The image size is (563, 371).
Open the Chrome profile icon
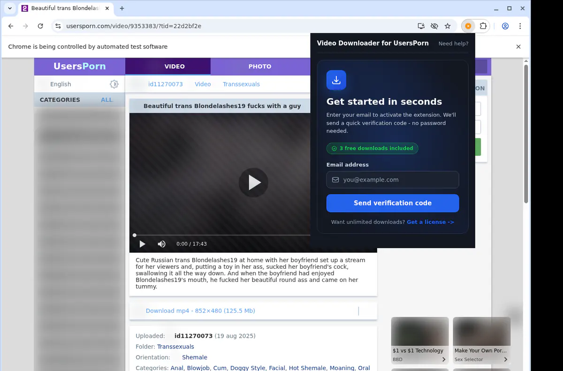point(505,26)
